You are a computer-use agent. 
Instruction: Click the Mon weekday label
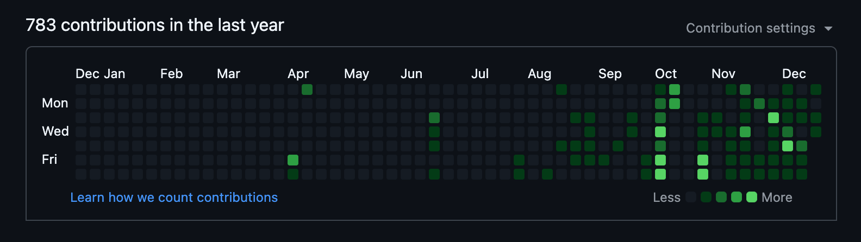coord(55,103)
